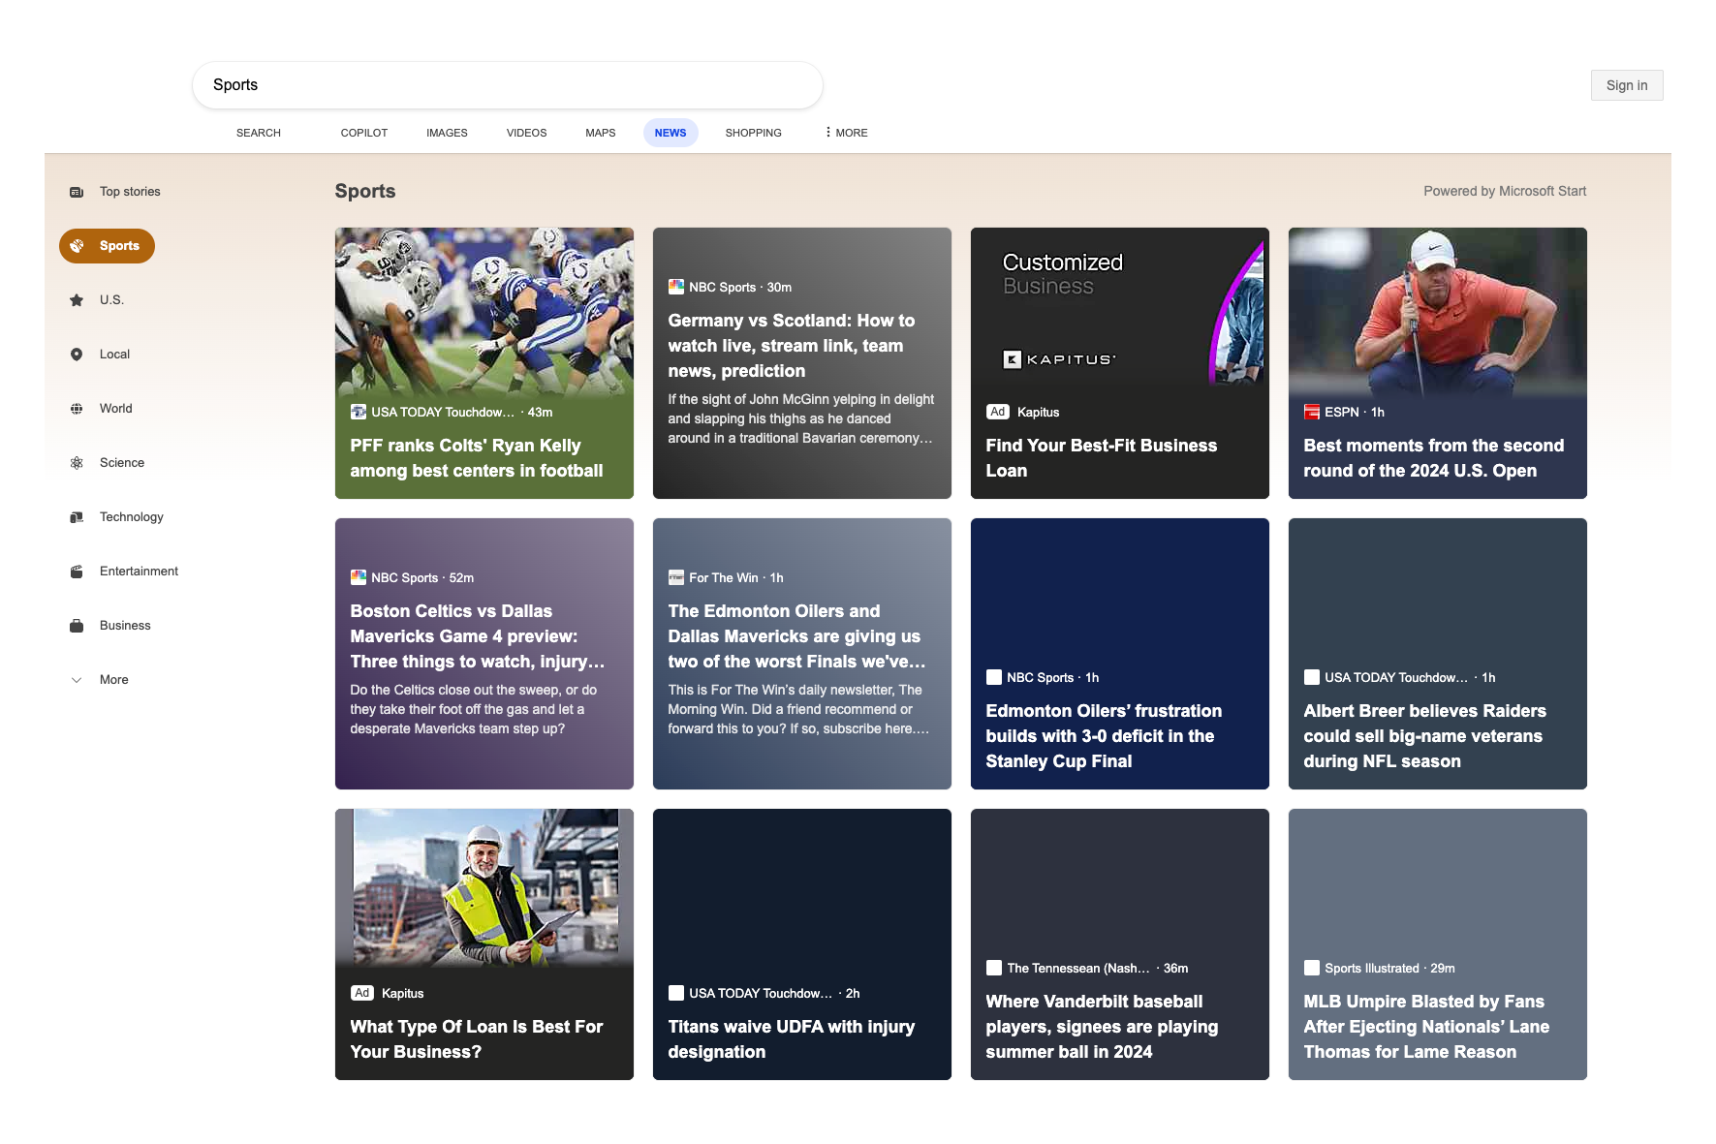1716x1144 pixels.
Task: Click USA TODAY Touchdown logo on Colts card
Action: pyautogui.click(x=359, y=412)
